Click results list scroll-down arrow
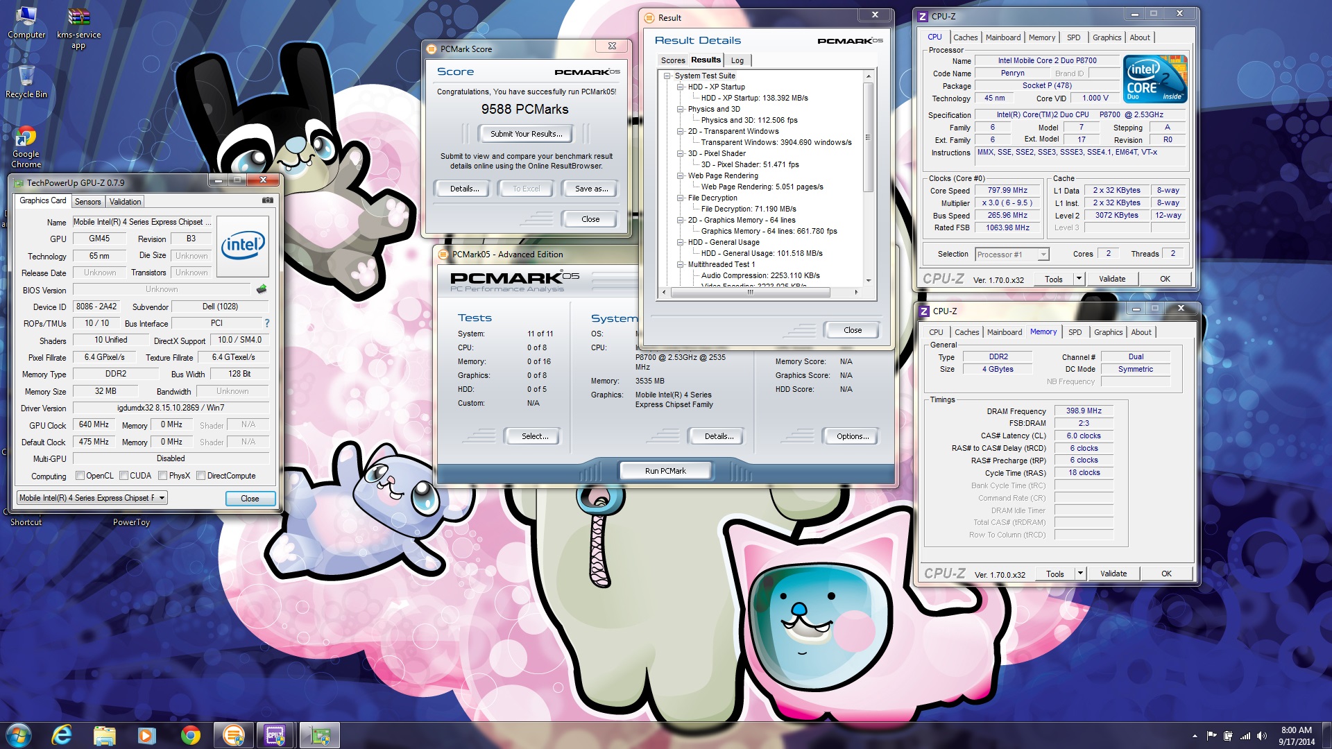Screen dimensions: 1332x749 point(868,281)
